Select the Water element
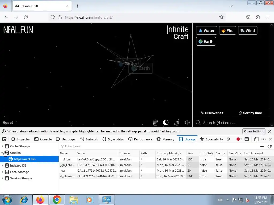This screenshot has height=205, width=274. [207, 30]
